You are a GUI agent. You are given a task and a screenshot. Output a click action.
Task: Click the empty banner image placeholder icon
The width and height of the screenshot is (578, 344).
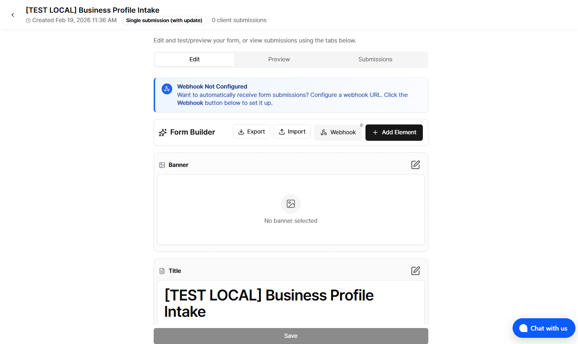[x=291, y=204]
